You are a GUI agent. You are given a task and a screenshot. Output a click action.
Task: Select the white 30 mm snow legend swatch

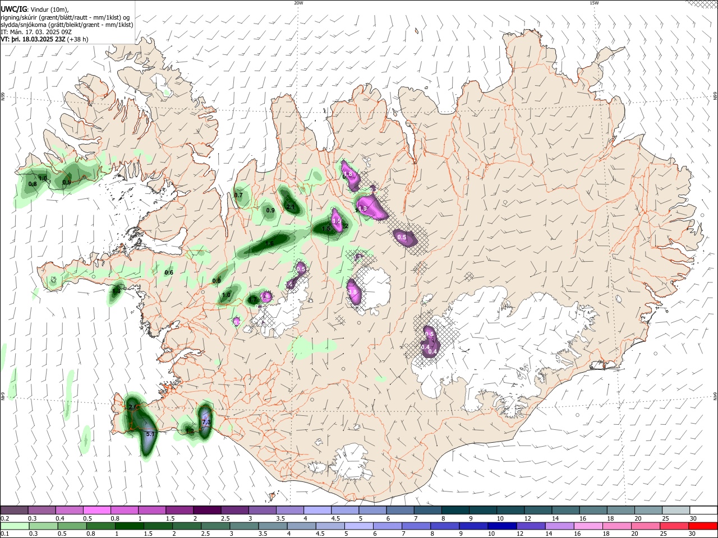pyautogui.click(x=703, y=511)
